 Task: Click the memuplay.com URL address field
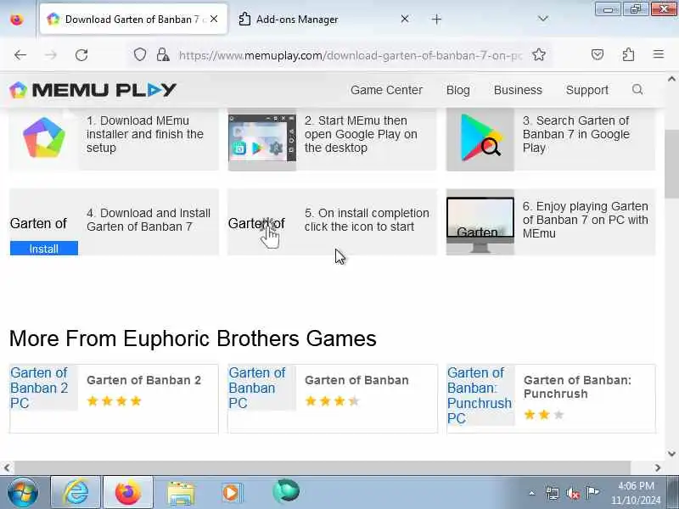351,55
